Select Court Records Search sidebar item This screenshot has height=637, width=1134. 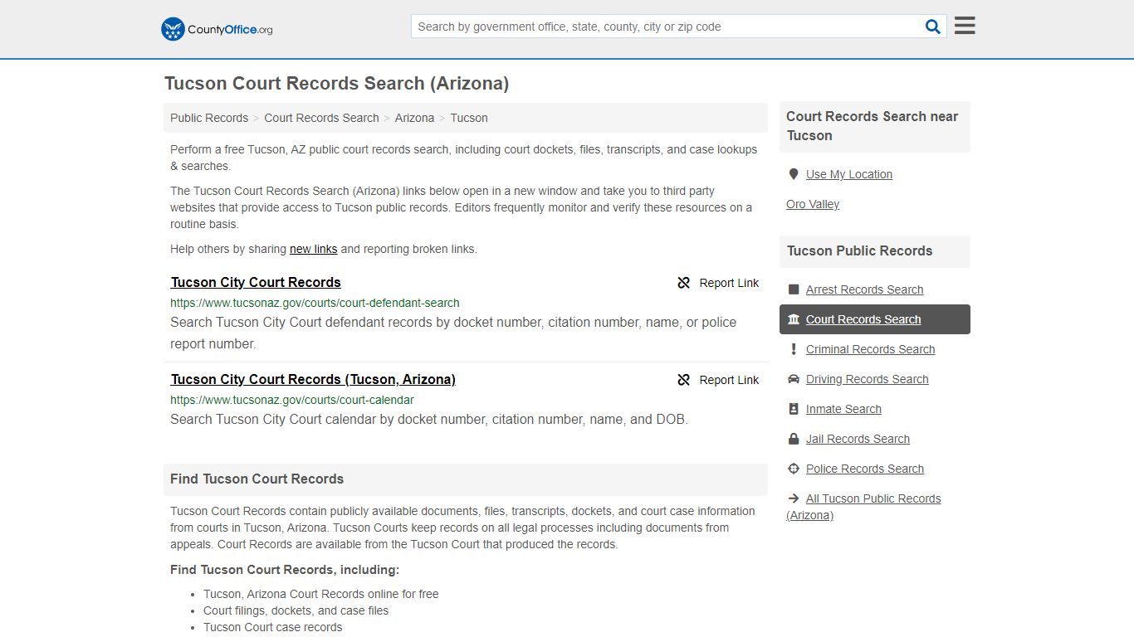pyautogui.click(x=875, y=319)
